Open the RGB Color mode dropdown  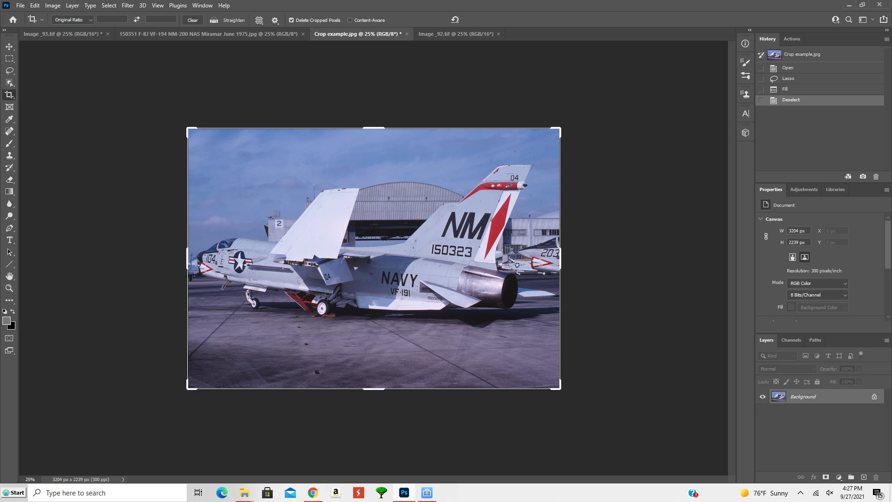pyautogui.click(x=818, y=283)
